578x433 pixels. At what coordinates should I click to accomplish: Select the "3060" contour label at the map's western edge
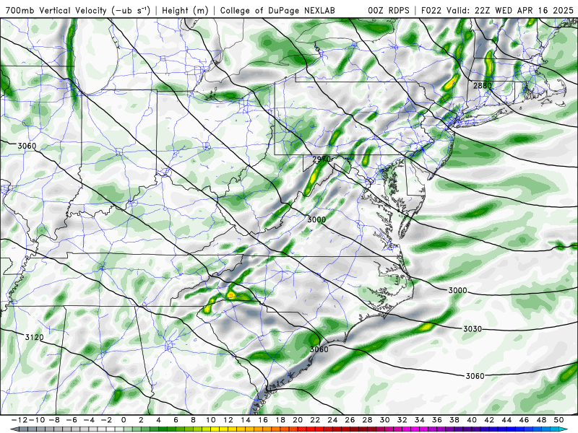point(27,146)
